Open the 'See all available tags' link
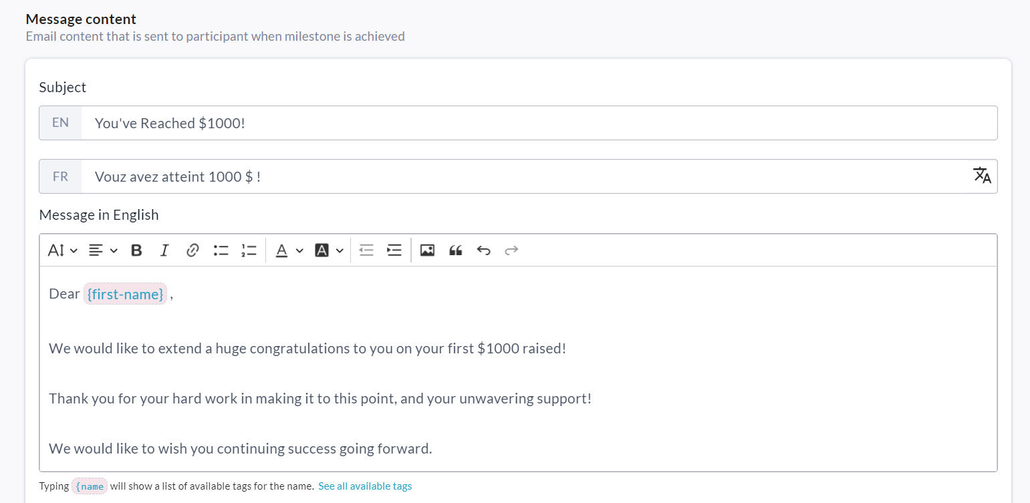The width and height of the screenshot is (1030, 503). (365, 486)
